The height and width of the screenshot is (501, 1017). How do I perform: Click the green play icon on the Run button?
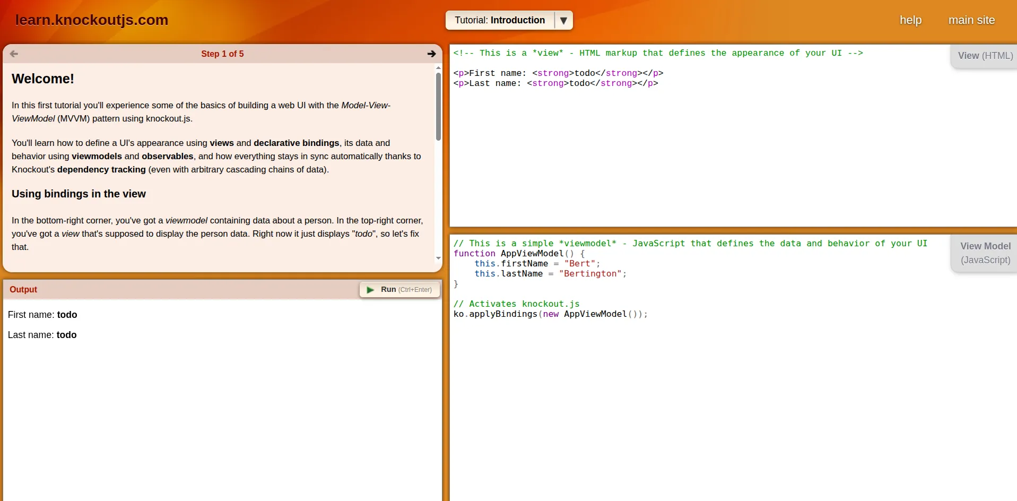coord(370,290)
